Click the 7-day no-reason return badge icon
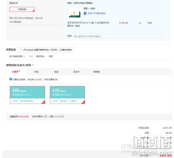 pos(85,13)
